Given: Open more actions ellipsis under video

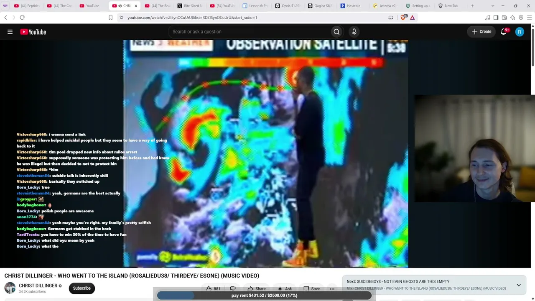Looking at the screenshot, I should [x=332, y=288].
